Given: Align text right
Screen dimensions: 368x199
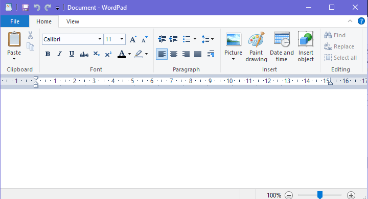Looking at the screenshot, I should click(x=186, y=54).
